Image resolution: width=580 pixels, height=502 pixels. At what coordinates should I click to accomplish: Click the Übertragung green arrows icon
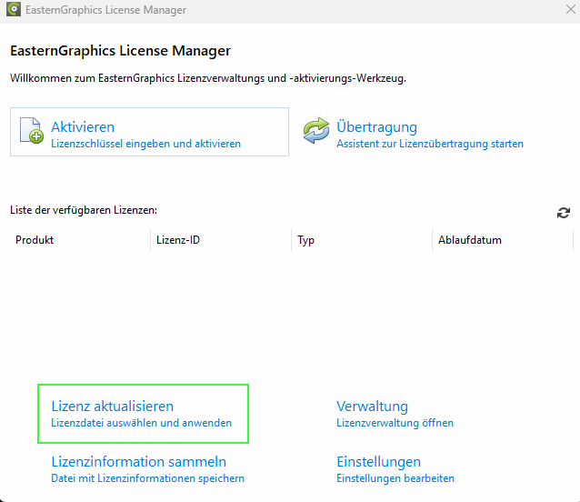click(x=315, y=130)
